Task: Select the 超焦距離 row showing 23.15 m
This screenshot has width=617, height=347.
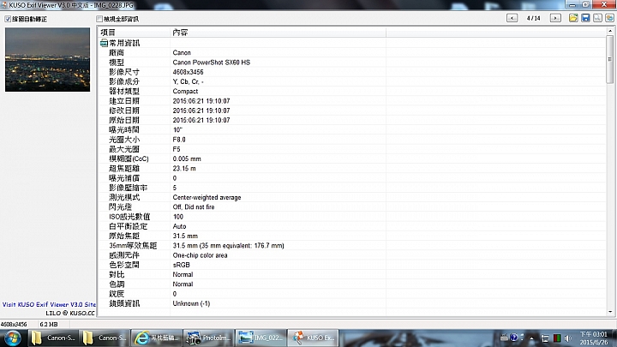Action: (x=352, y=169)
